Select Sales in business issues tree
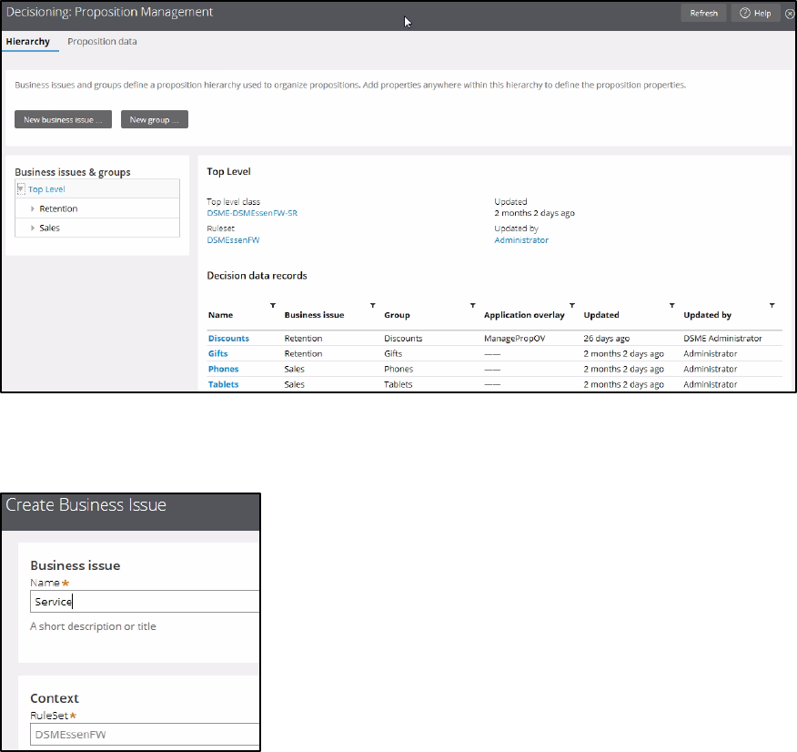 coord(49,229)
